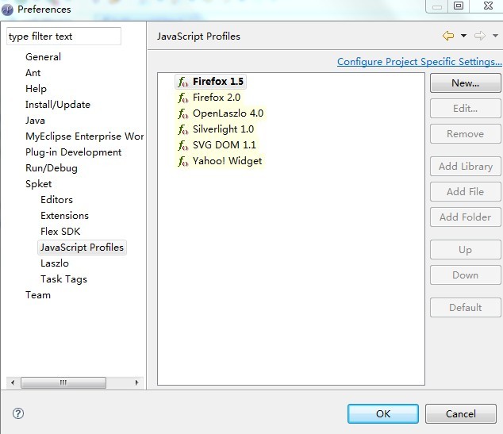Click the Add Folder button
Image resolution: width=503 pixels, height=434 pixels.
pyautogui.click(x=465, y=217)
